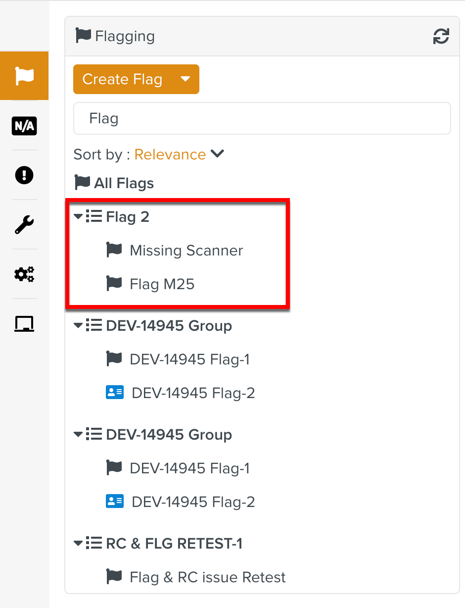Viewport: 465px width, 608px height.
Task: Open the Flagging tab in sidebar
Action: (x=24, y=76)
